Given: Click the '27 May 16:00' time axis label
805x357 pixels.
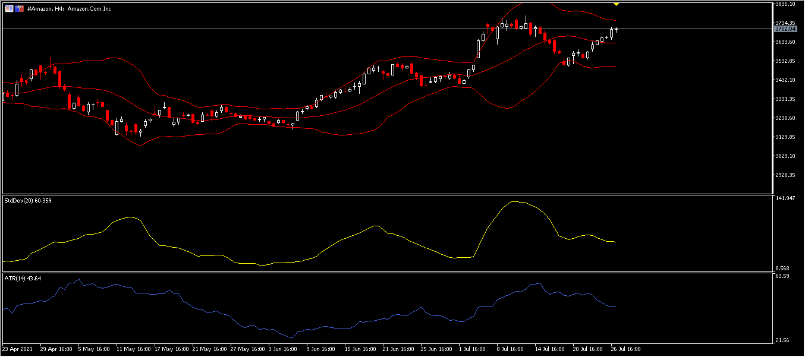Looking at the screenshot, I should point(247,349).
